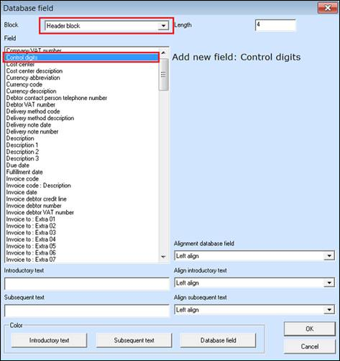The height and width of the screenshot is (361, 340).
Task: Select Currency code in the field list
Action: pyautogui.click(x=24, y=84)
